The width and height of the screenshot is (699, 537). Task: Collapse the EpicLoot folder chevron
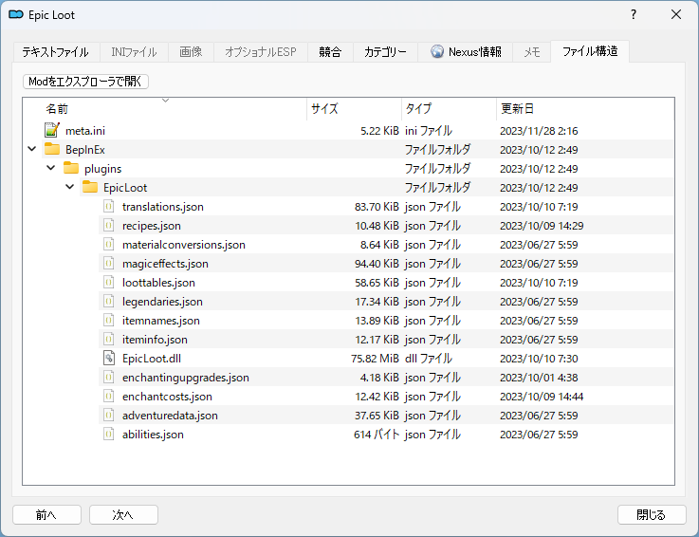click(70, 187)
